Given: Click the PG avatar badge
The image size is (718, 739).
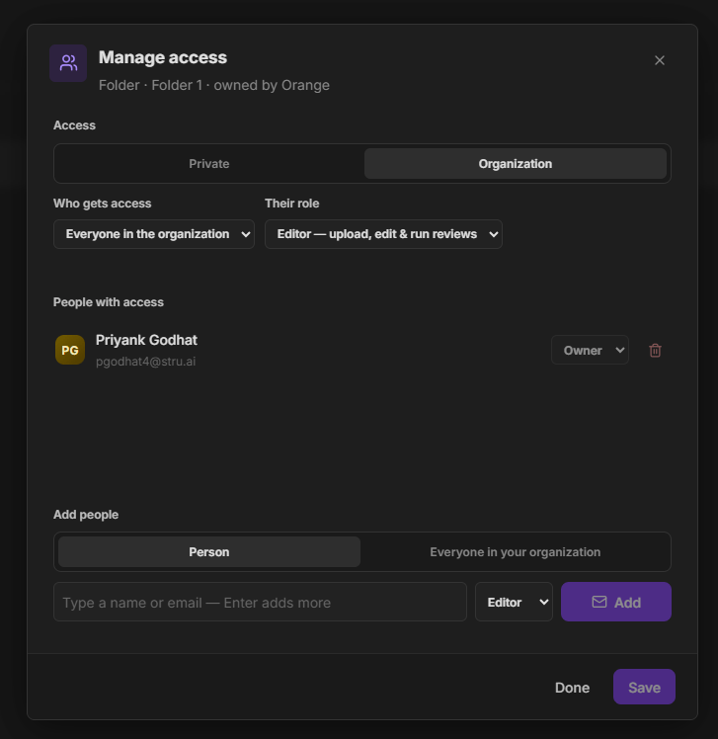Looking at the screenshot, I should [70, 350].
